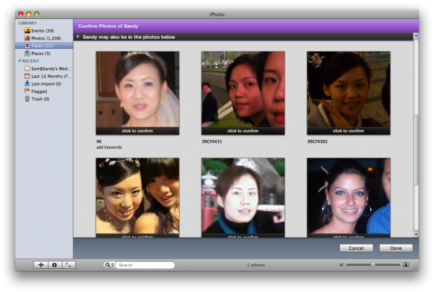This screenshot has width=434, height=292.
Task: Adjust the thumbnail zoom slider
Action: point(373,265)
